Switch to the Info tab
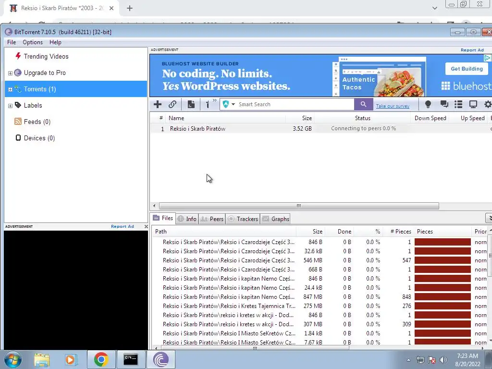The image size is (492, 369). click(187, 219)
